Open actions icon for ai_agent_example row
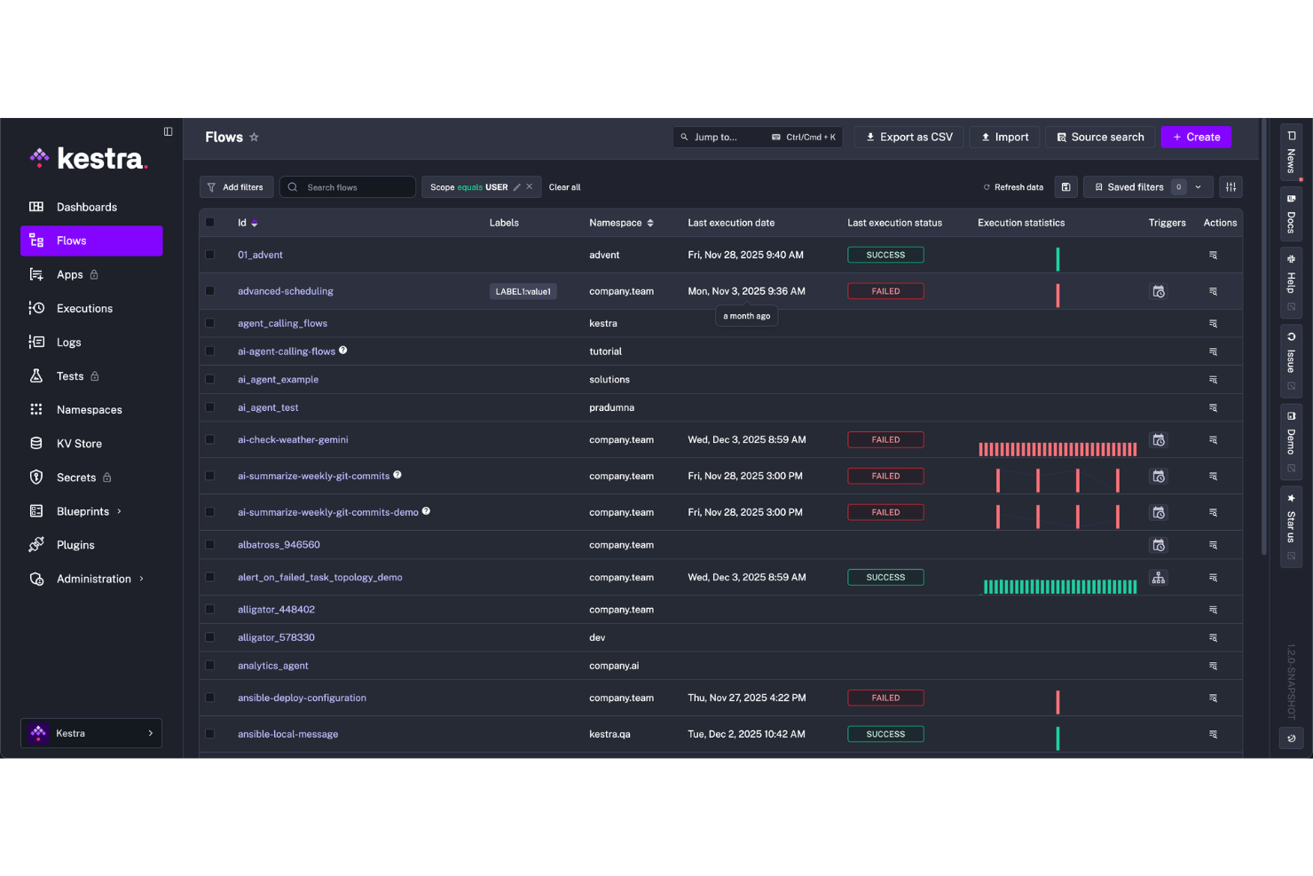1313x876 pixels. [1213, 380]
